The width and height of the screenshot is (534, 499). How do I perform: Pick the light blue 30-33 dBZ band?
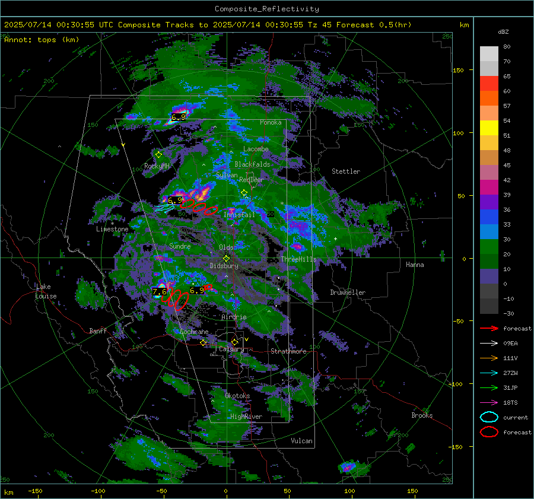click(x=489, y=231)
